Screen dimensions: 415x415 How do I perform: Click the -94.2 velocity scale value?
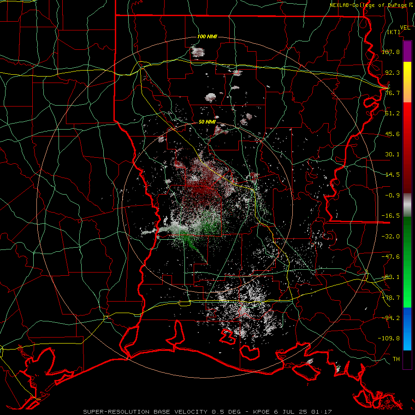click(x=391, y=318)
